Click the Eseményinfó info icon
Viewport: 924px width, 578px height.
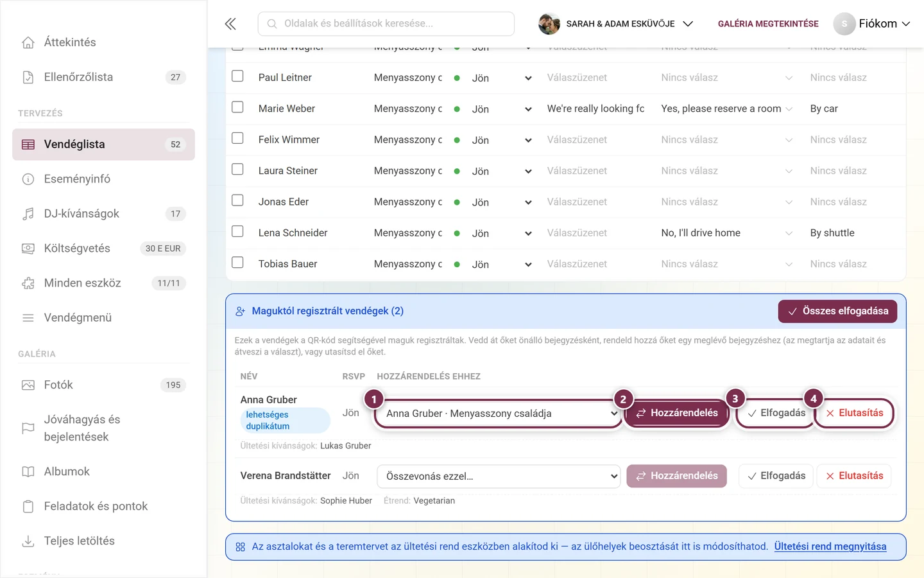point(28,179)
